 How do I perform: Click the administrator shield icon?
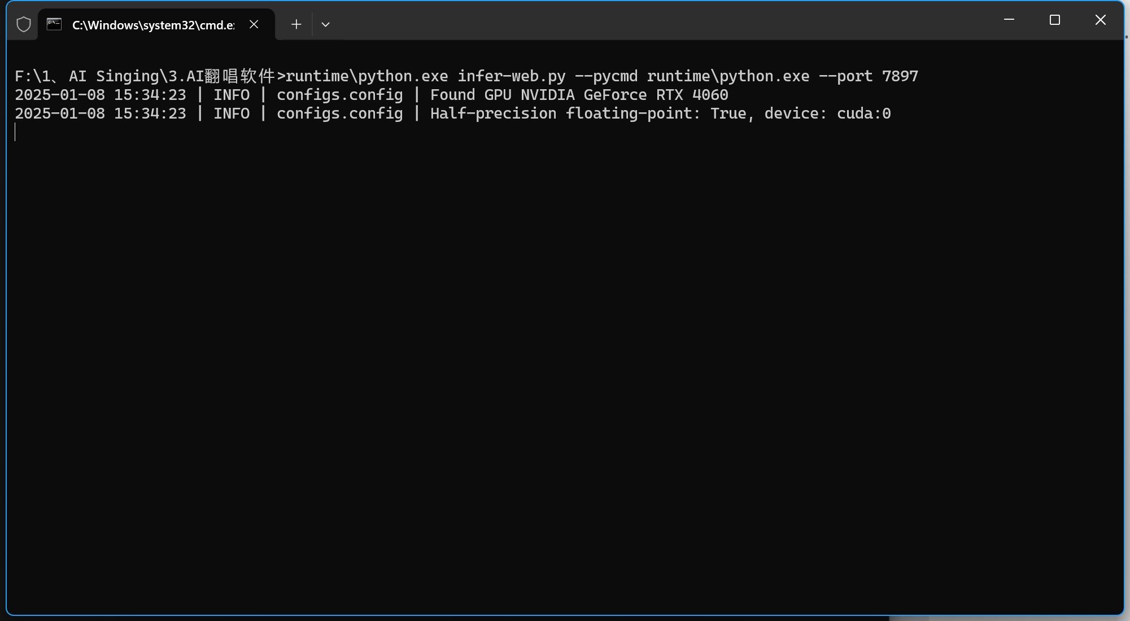point(24,24)
